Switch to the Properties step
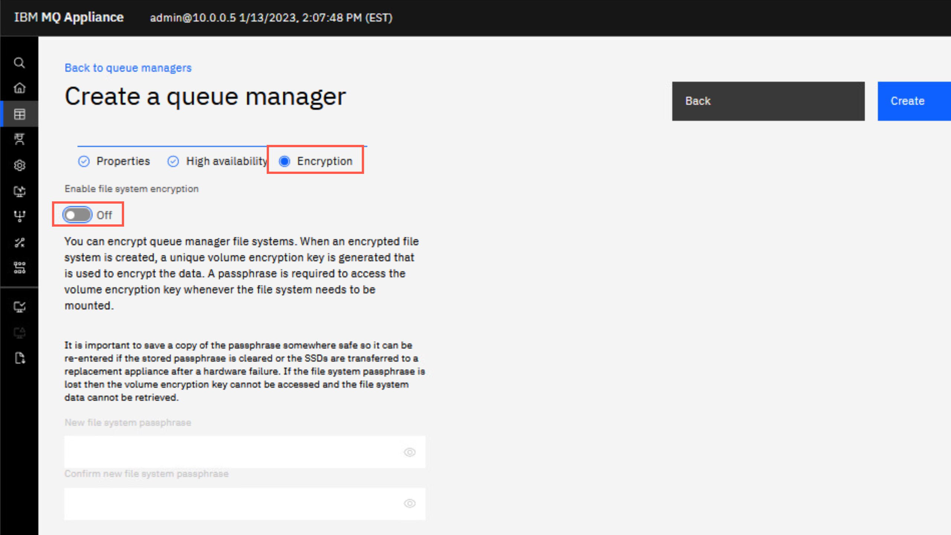The image size is (951, 535). tap(114, 161)
